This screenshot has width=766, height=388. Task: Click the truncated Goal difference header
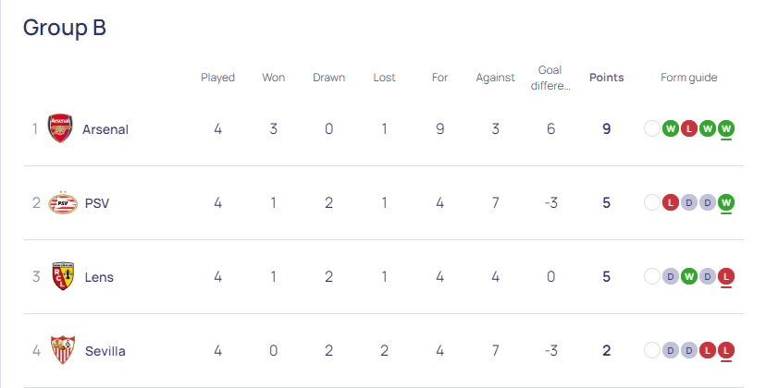coord(550,78)
